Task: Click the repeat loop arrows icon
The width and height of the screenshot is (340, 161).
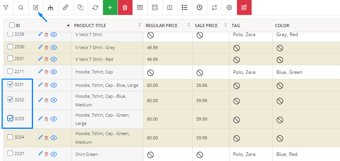Action: pyautogui.click(x=214, y=7)
